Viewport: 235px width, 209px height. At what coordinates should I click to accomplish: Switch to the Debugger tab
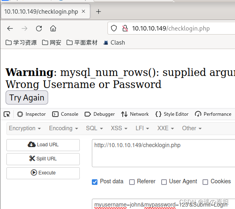pyautogui.click(x=100, y=114)
